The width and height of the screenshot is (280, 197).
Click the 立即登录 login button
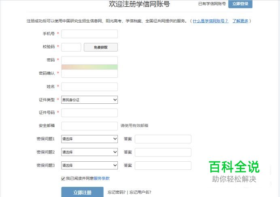click(x=240, y=4)
